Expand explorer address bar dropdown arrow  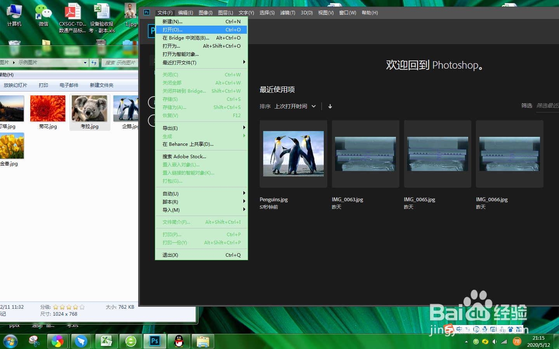point(85,62)
